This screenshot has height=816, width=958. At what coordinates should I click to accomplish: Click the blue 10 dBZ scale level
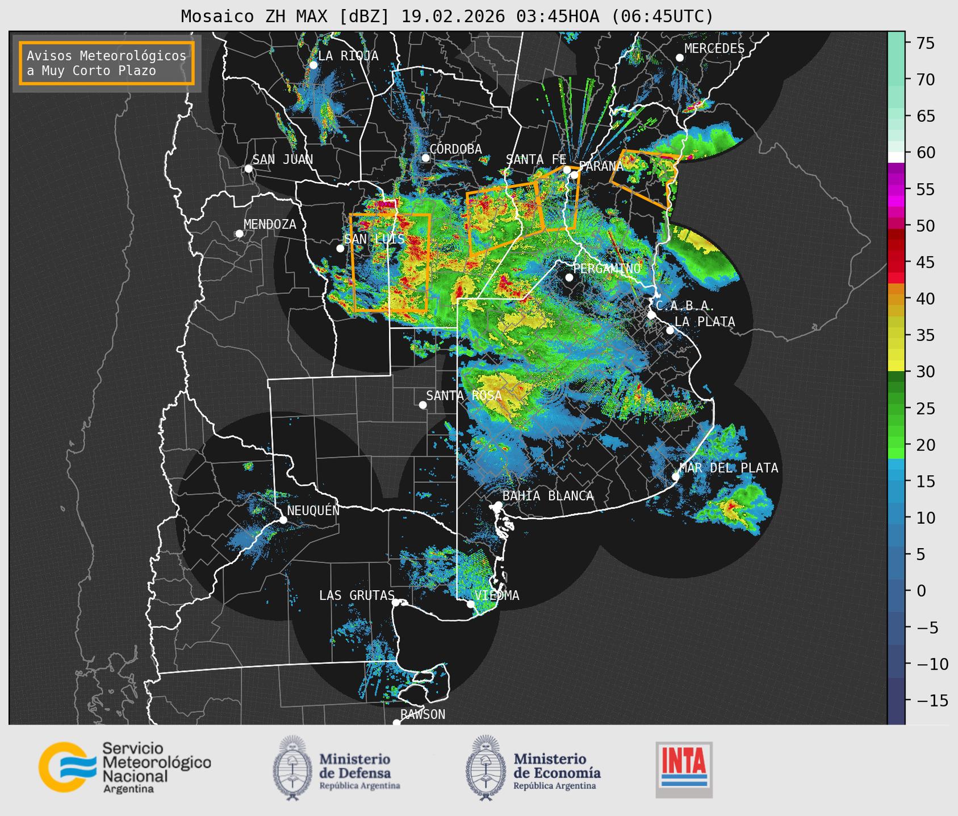tap(896, 518)
